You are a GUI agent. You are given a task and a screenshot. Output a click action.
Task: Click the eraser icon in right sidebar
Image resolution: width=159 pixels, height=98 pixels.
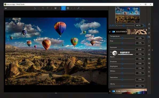(x=149, y=33)
